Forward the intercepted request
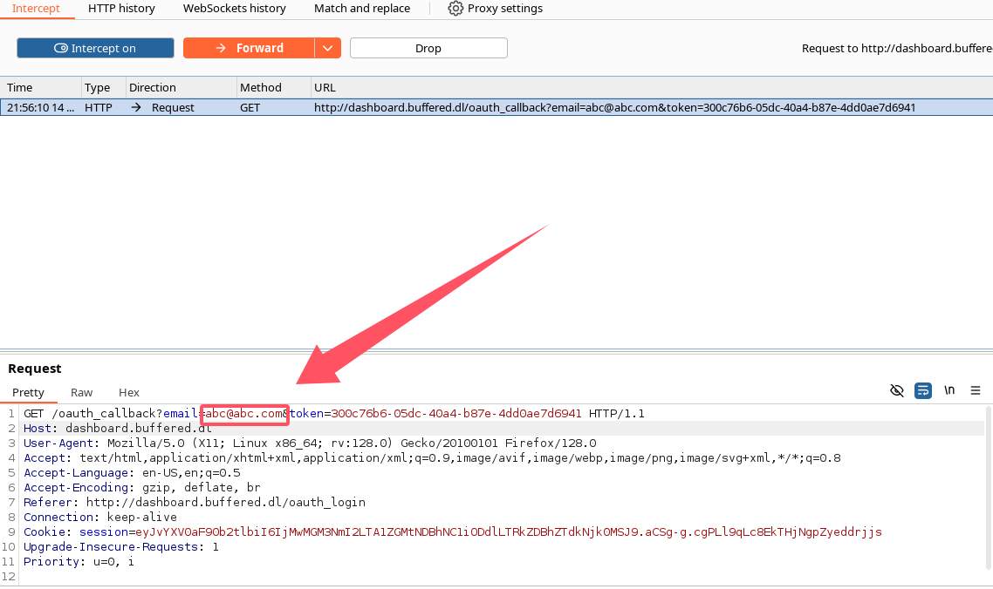993x589 pixels. [249, 48]
